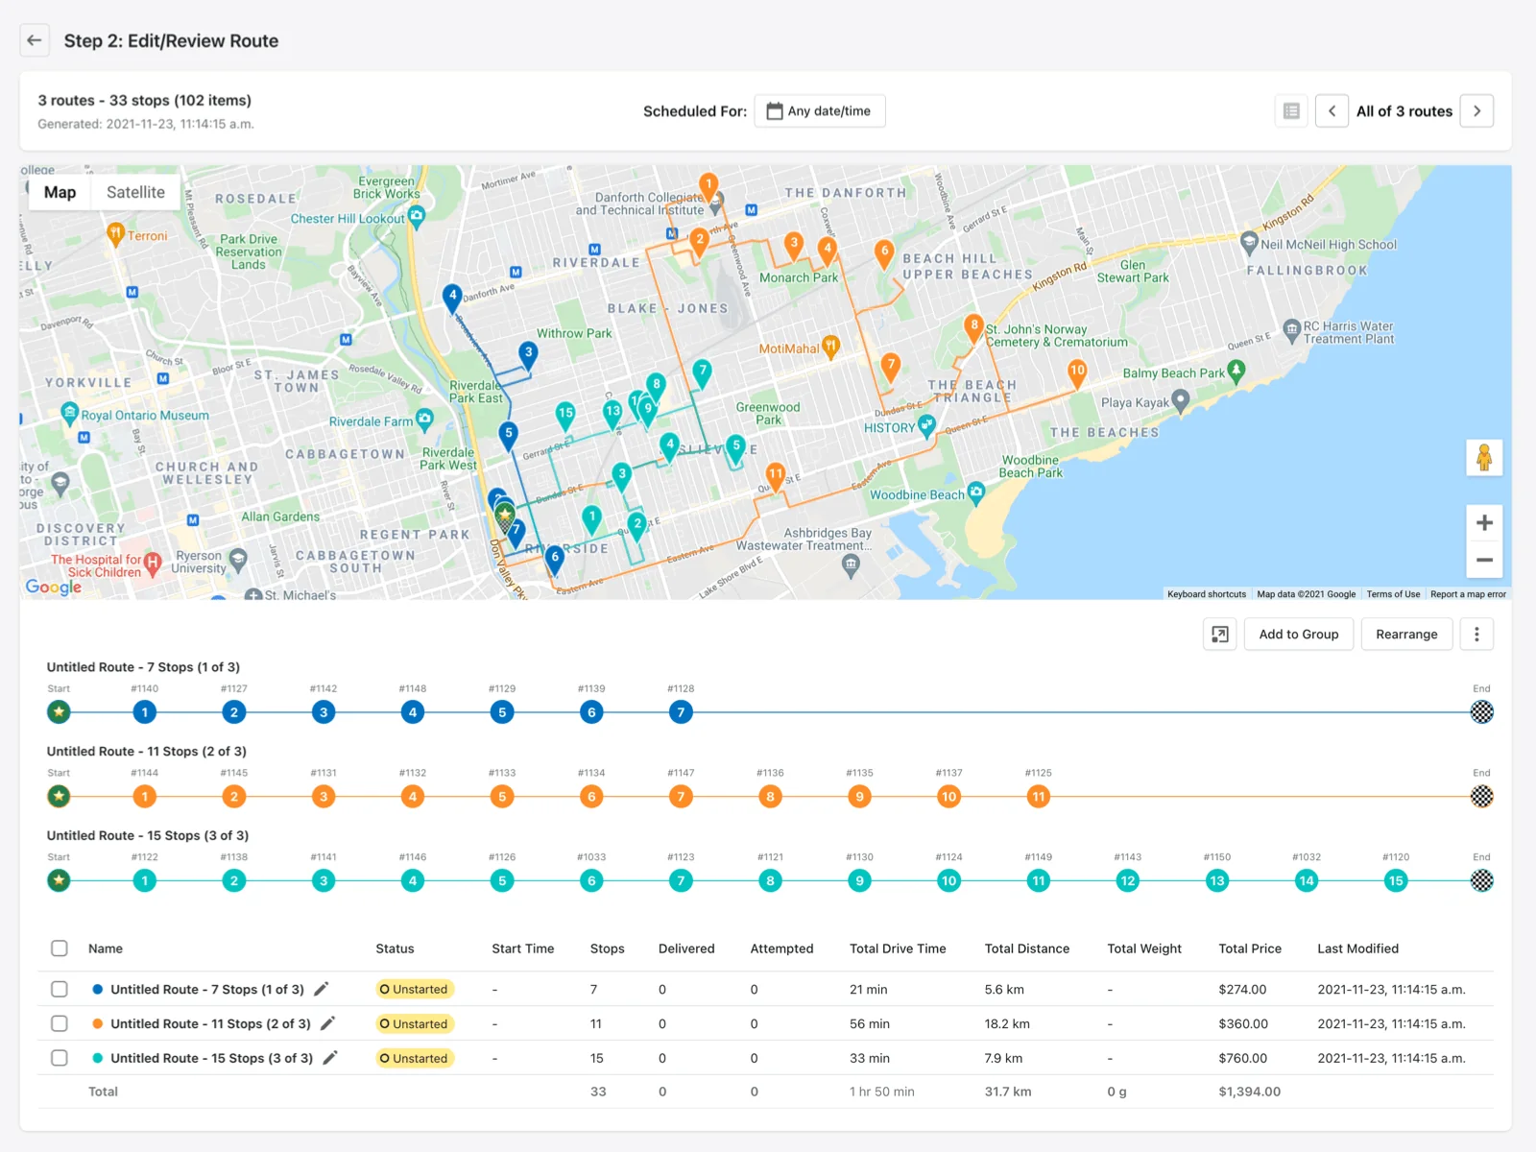Click Report a map error link
1536x1152 pixels.
pyautogui.click(x=1468, y=594)
